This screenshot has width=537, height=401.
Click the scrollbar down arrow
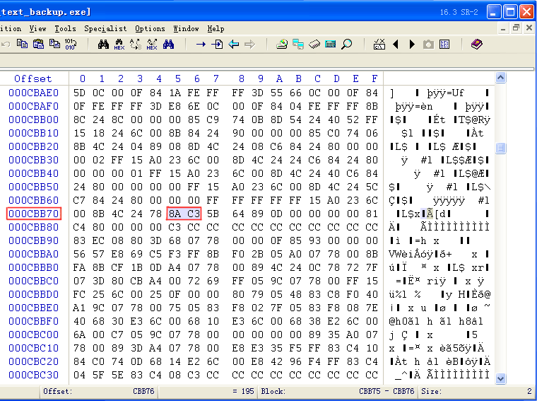tap(500, 378)
